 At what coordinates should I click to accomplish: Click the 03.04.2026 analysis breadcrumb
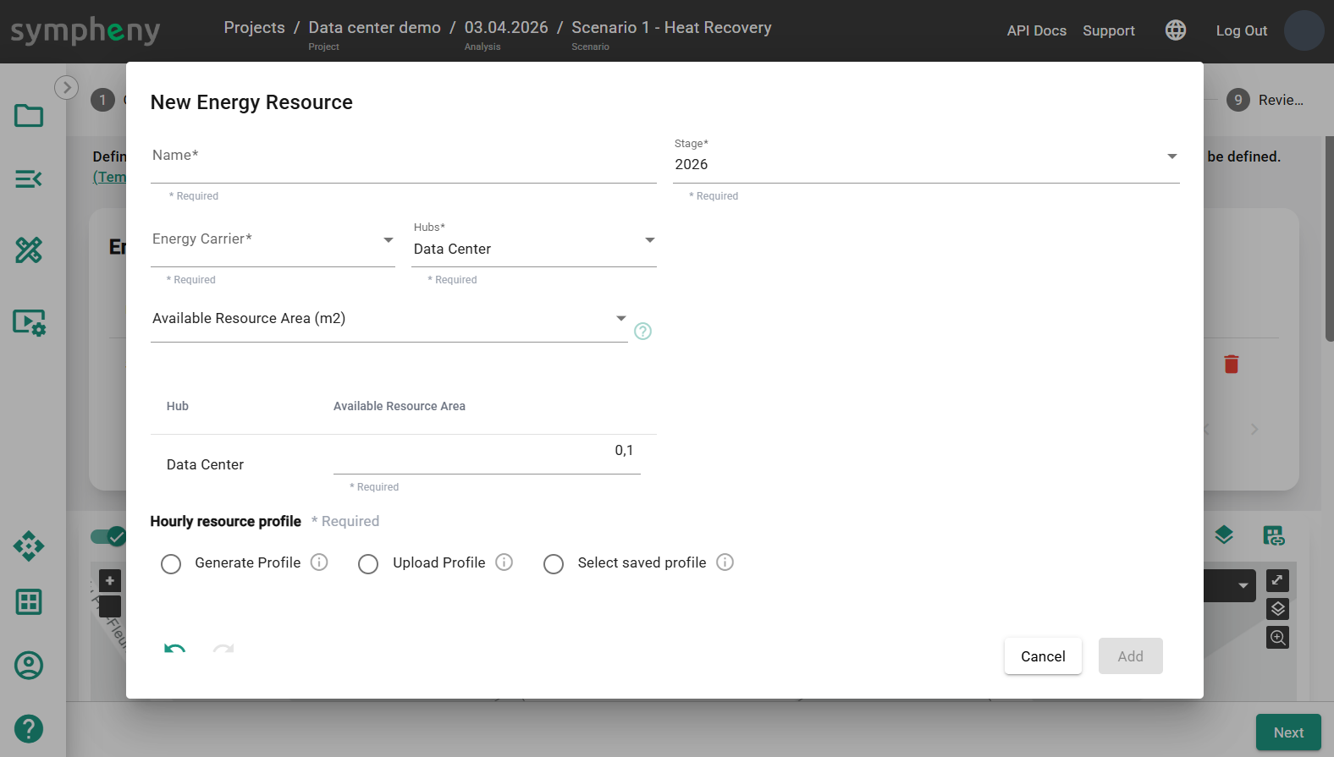[506, 28]
